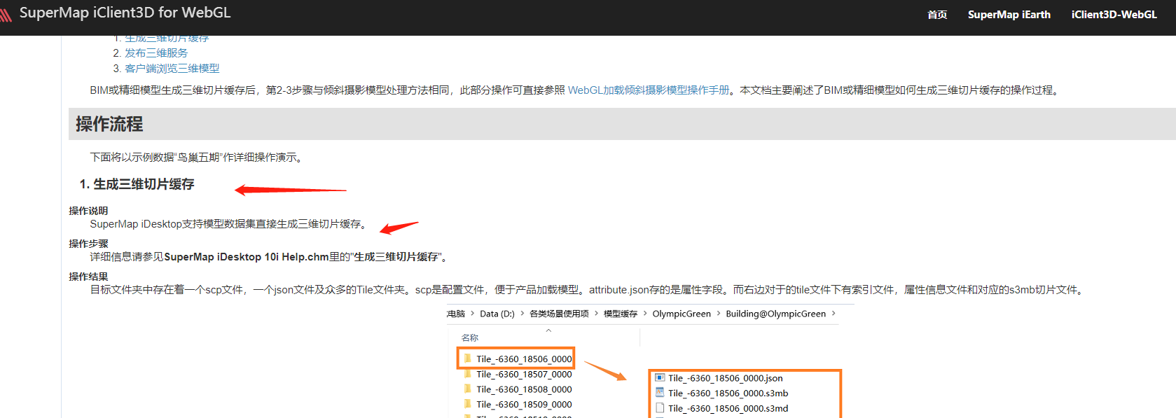Expand the chevron after 电脑 in the breadcrumb

(472, 314)
